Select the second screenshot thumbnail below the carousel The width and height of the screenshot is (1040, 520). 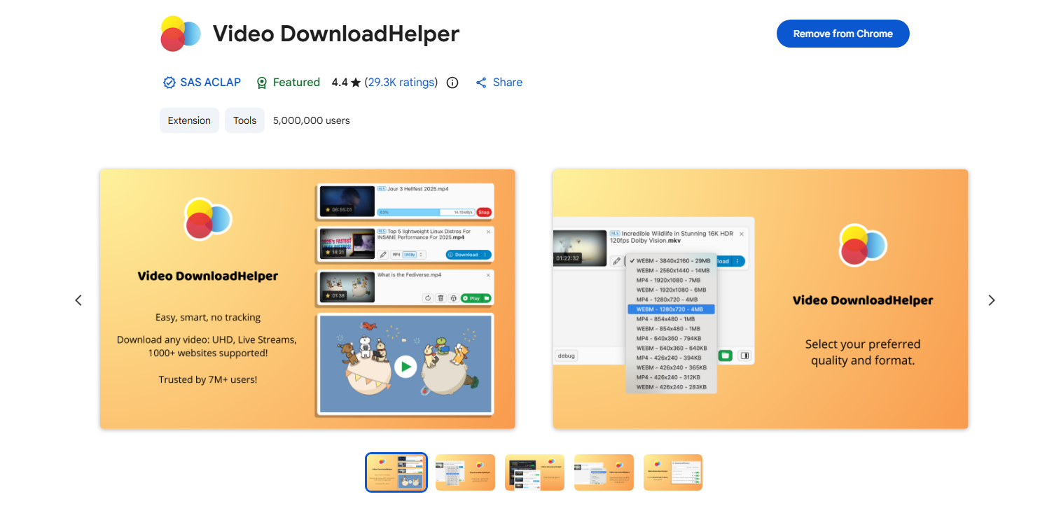(x=465, y=472)
